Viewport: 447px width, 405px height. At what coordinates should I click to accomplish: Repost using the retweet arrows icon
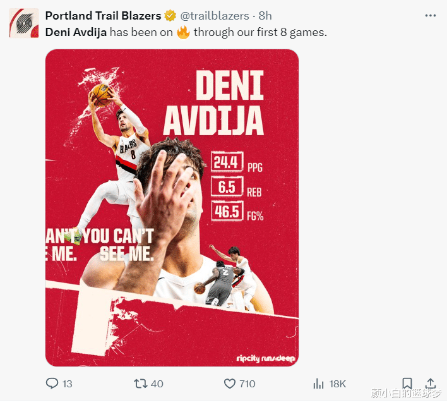141,383
